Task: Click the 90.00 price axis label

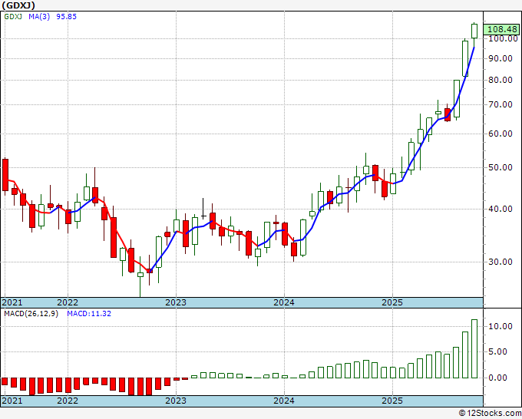Action: tap(501, 58)
